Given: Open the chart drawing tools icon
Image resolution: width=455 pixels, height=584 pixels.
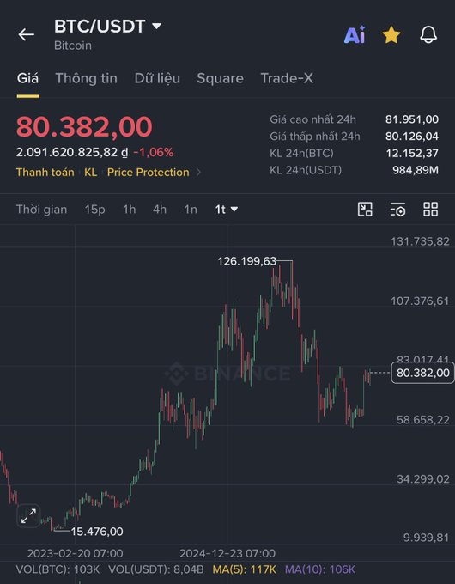Looking at the screenshot, I should (365, 210).
